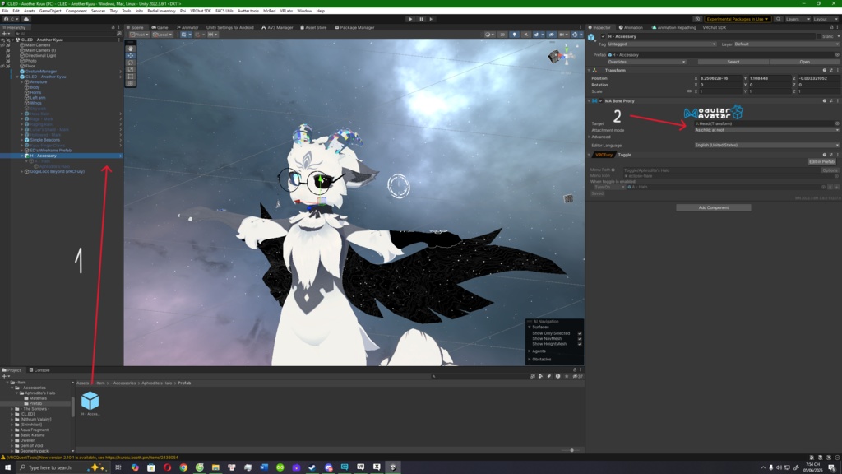The height and width of the screenshot is (474, 842).
Task: Open the Attachment mode dropdown
Action: pos(767,130)
